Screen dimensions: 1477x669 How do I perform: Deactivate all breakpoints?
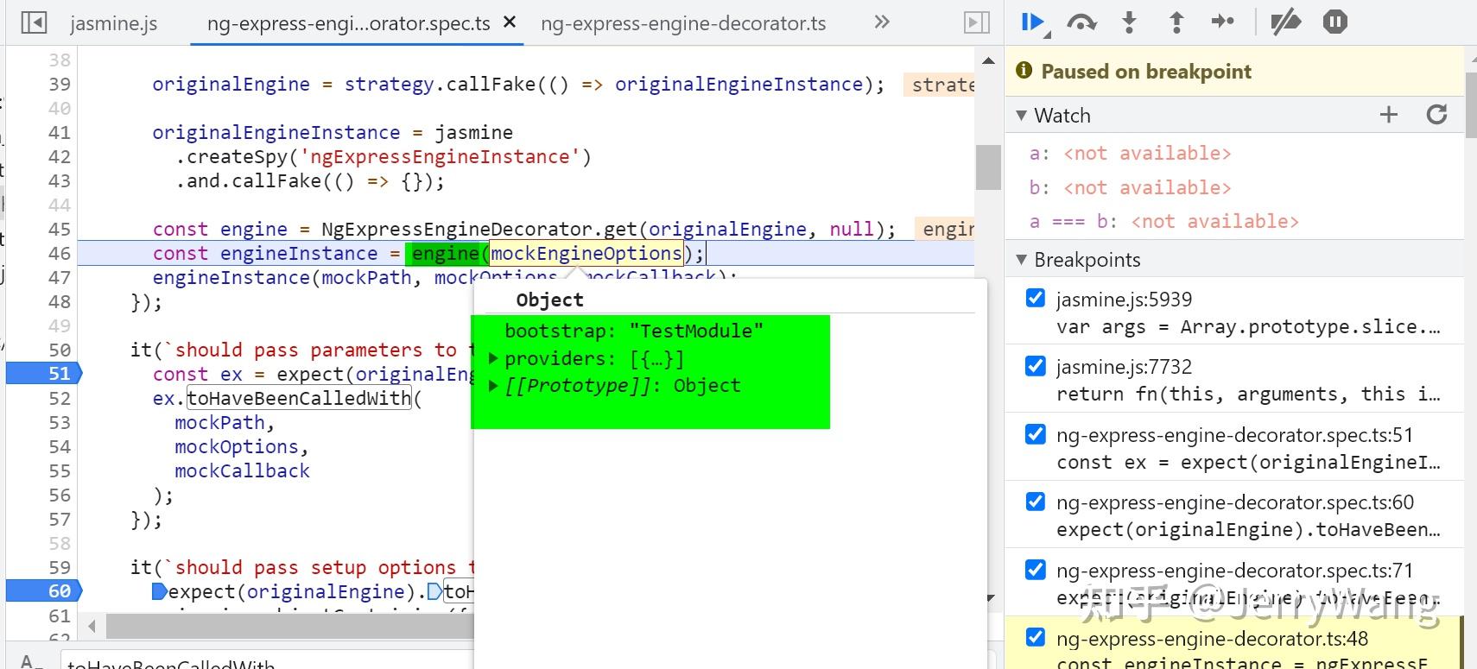1285,22
